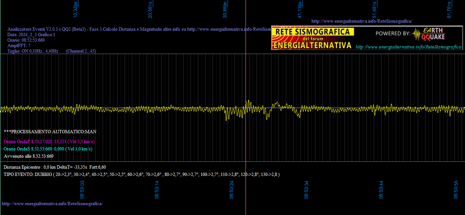Open the ReteSismografica link at bottom left
Viewport: 465px width, 215px height.
click(x=52, y=203)
